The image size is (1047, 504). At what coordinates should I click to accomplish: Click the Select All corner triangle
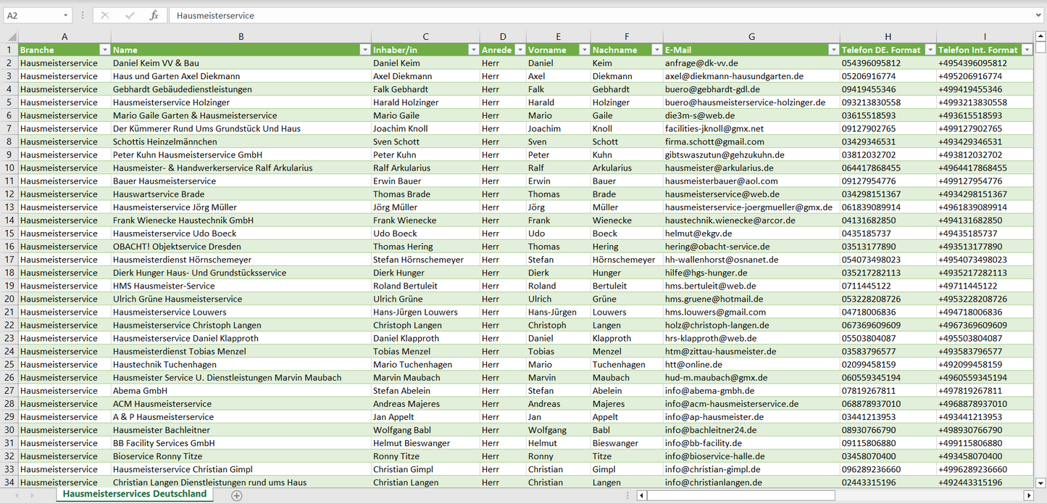9,36
